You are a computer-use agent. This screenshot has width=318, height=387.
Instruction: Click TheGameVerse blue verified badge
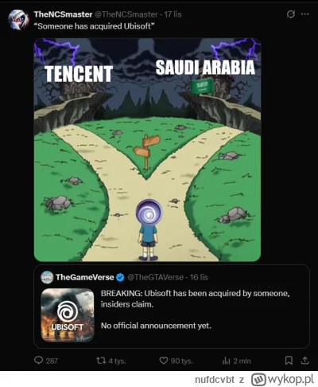120,278
